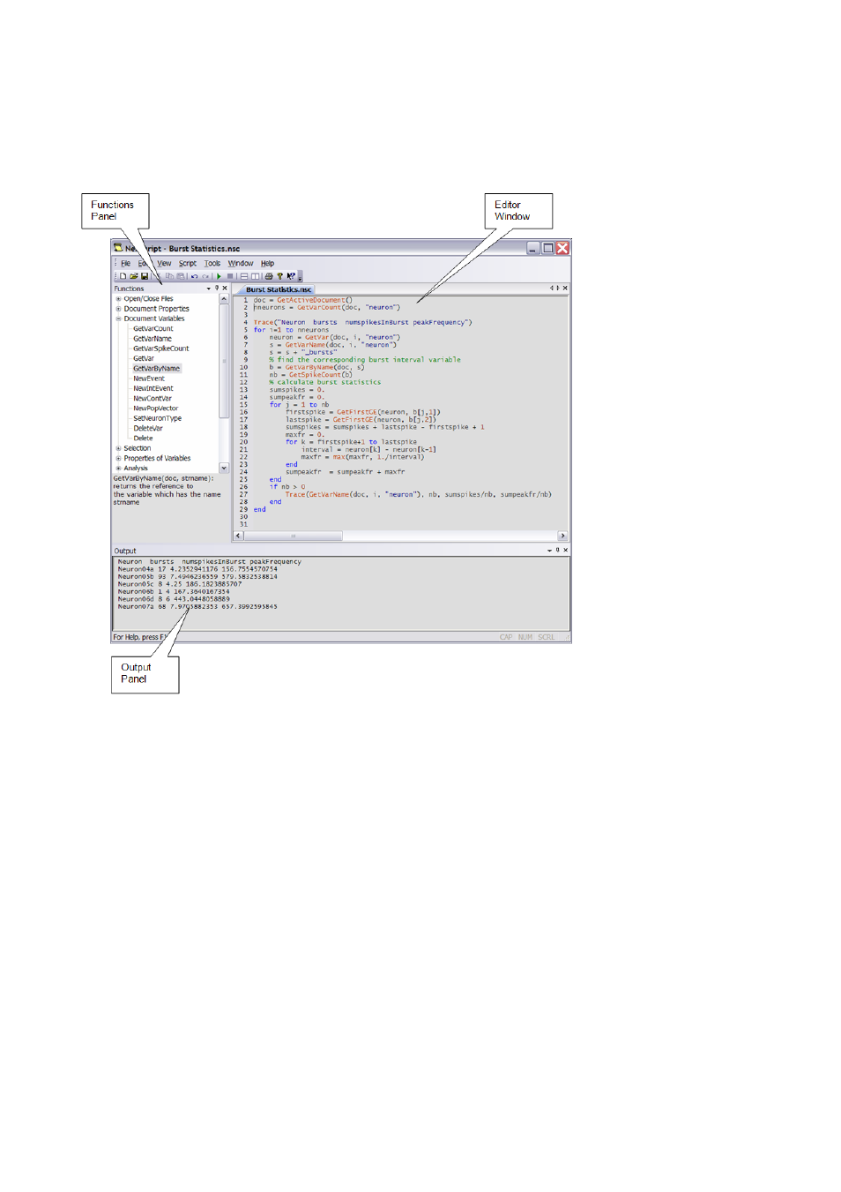Click the editor horizontal scrollbar thumb
This screenshot has height=1192, width=841.
(293, 536)
